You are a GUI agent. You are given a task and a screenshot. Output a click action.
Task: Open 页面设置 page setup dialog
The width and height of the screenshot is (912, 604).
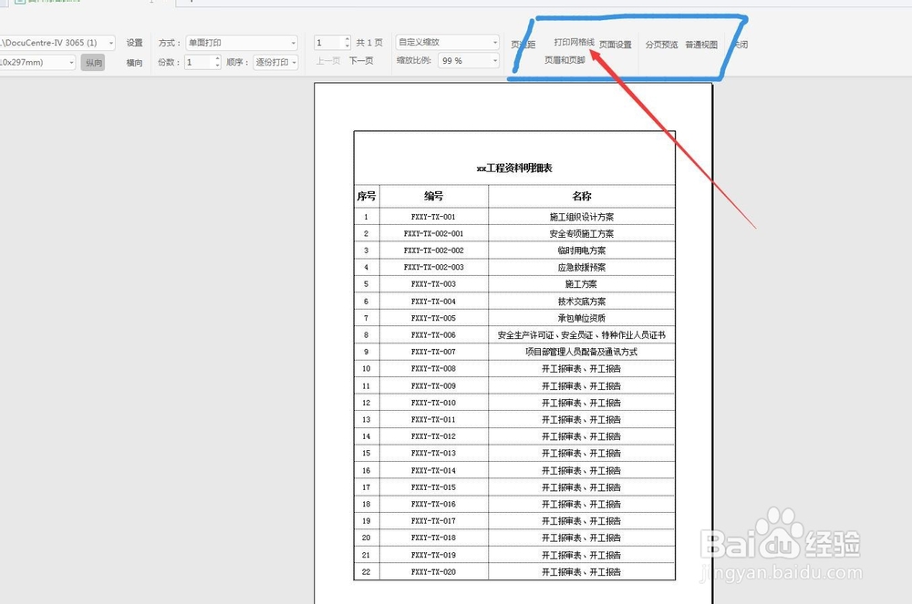[615, 42]
